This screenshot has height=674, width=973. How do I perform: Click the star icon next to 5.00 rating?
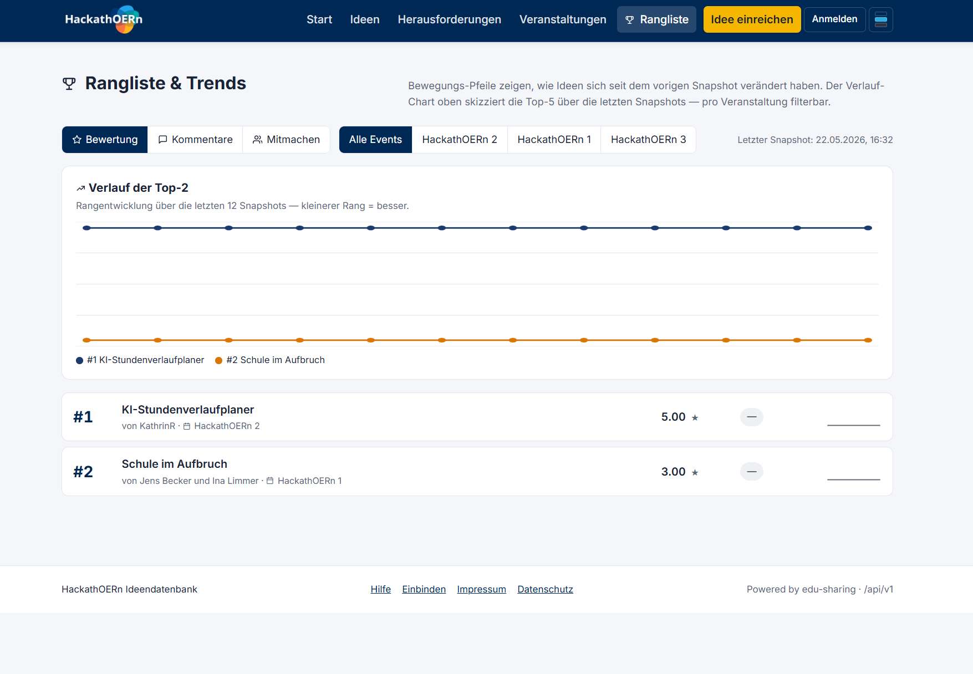(695, 418)
